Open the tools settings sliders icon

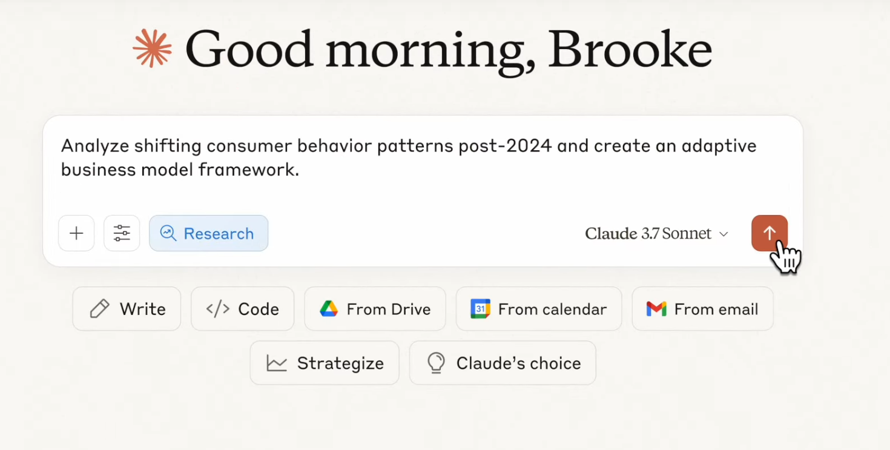(x=122, y=233)
